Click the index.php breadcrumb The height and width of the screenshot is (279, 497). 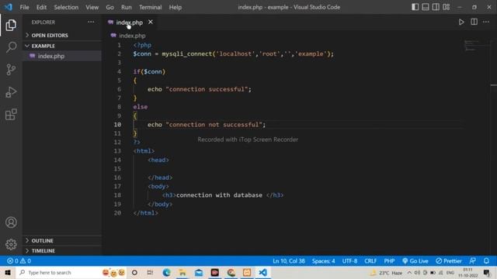(132, 36)
